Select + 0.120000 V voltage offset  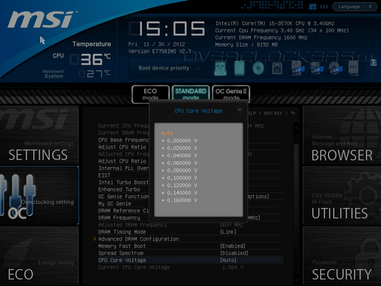click(x=179, y=186)
